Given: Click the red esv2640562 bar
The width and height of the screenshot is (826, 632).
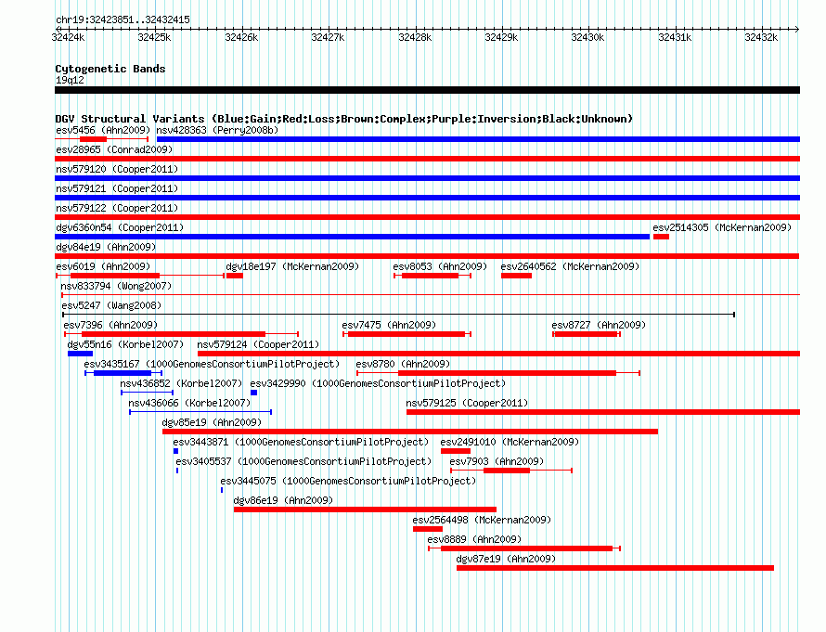Looking at the screenshot, I should pyautogui.click(x=516, y=276).
